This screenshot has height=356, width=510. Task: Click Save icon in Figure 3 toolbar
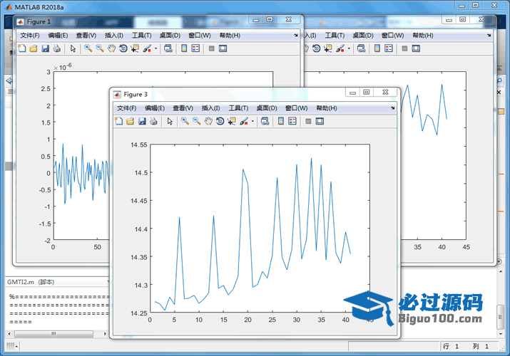coord(141,122)
